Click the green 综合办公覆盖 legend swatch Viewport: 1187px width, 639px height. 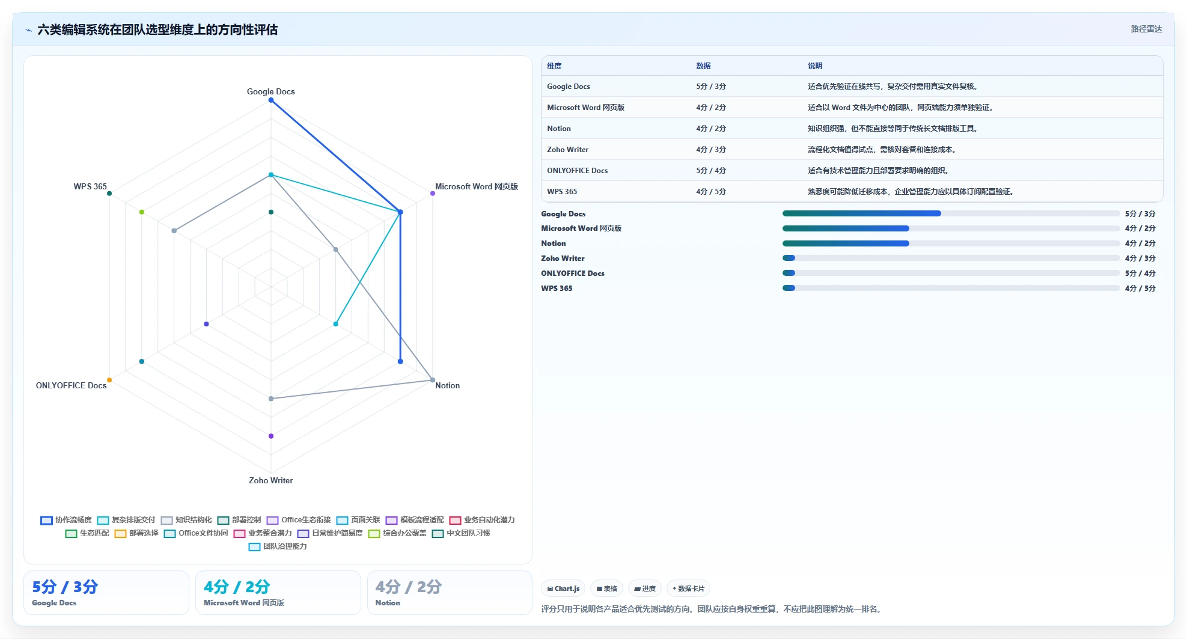pos(374,533)
